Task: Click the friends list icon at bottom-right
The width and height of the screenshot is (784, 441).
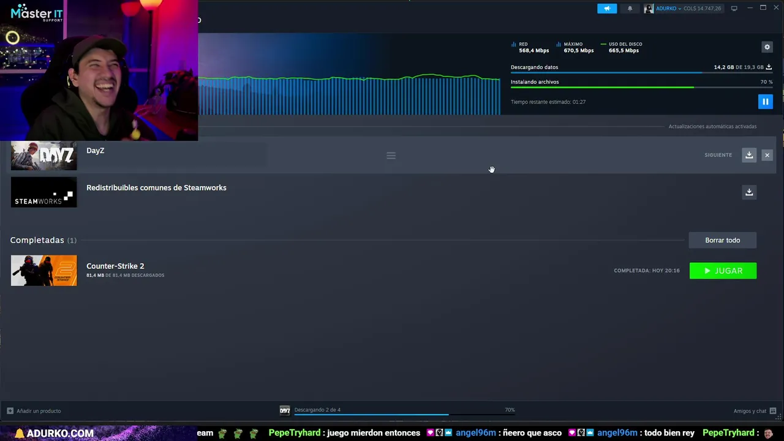Action: 773,411
